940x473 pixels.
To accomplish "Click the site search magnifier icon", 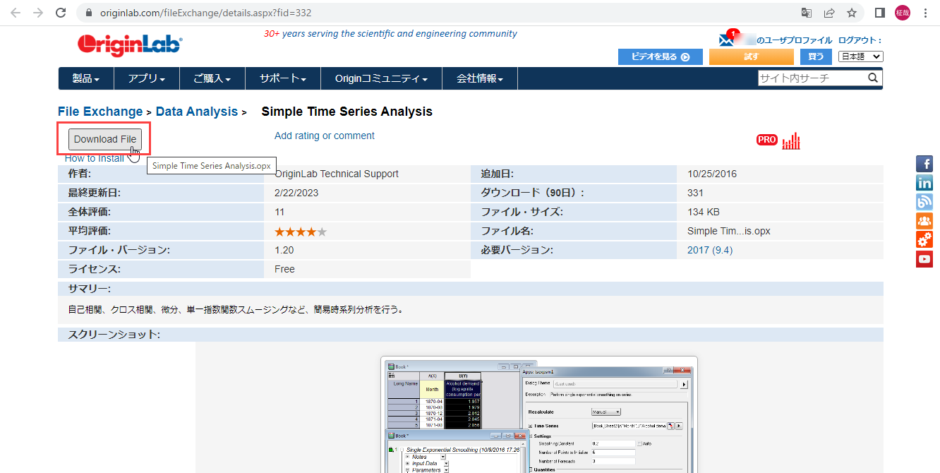I will coord(873,78).
